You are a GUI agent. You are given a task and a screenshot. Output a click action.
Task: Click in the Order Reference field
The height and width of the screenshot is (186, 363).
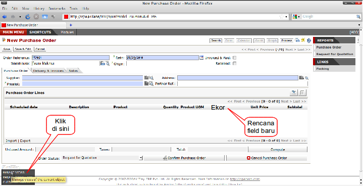[x=71, y=58]
